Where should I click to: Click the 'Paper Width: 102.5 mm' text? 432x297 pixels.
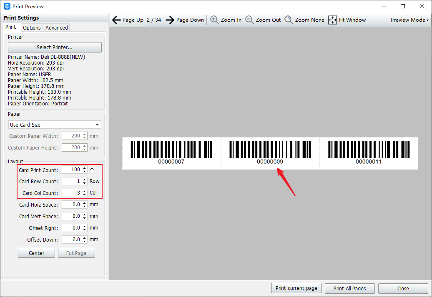point(35,80)
